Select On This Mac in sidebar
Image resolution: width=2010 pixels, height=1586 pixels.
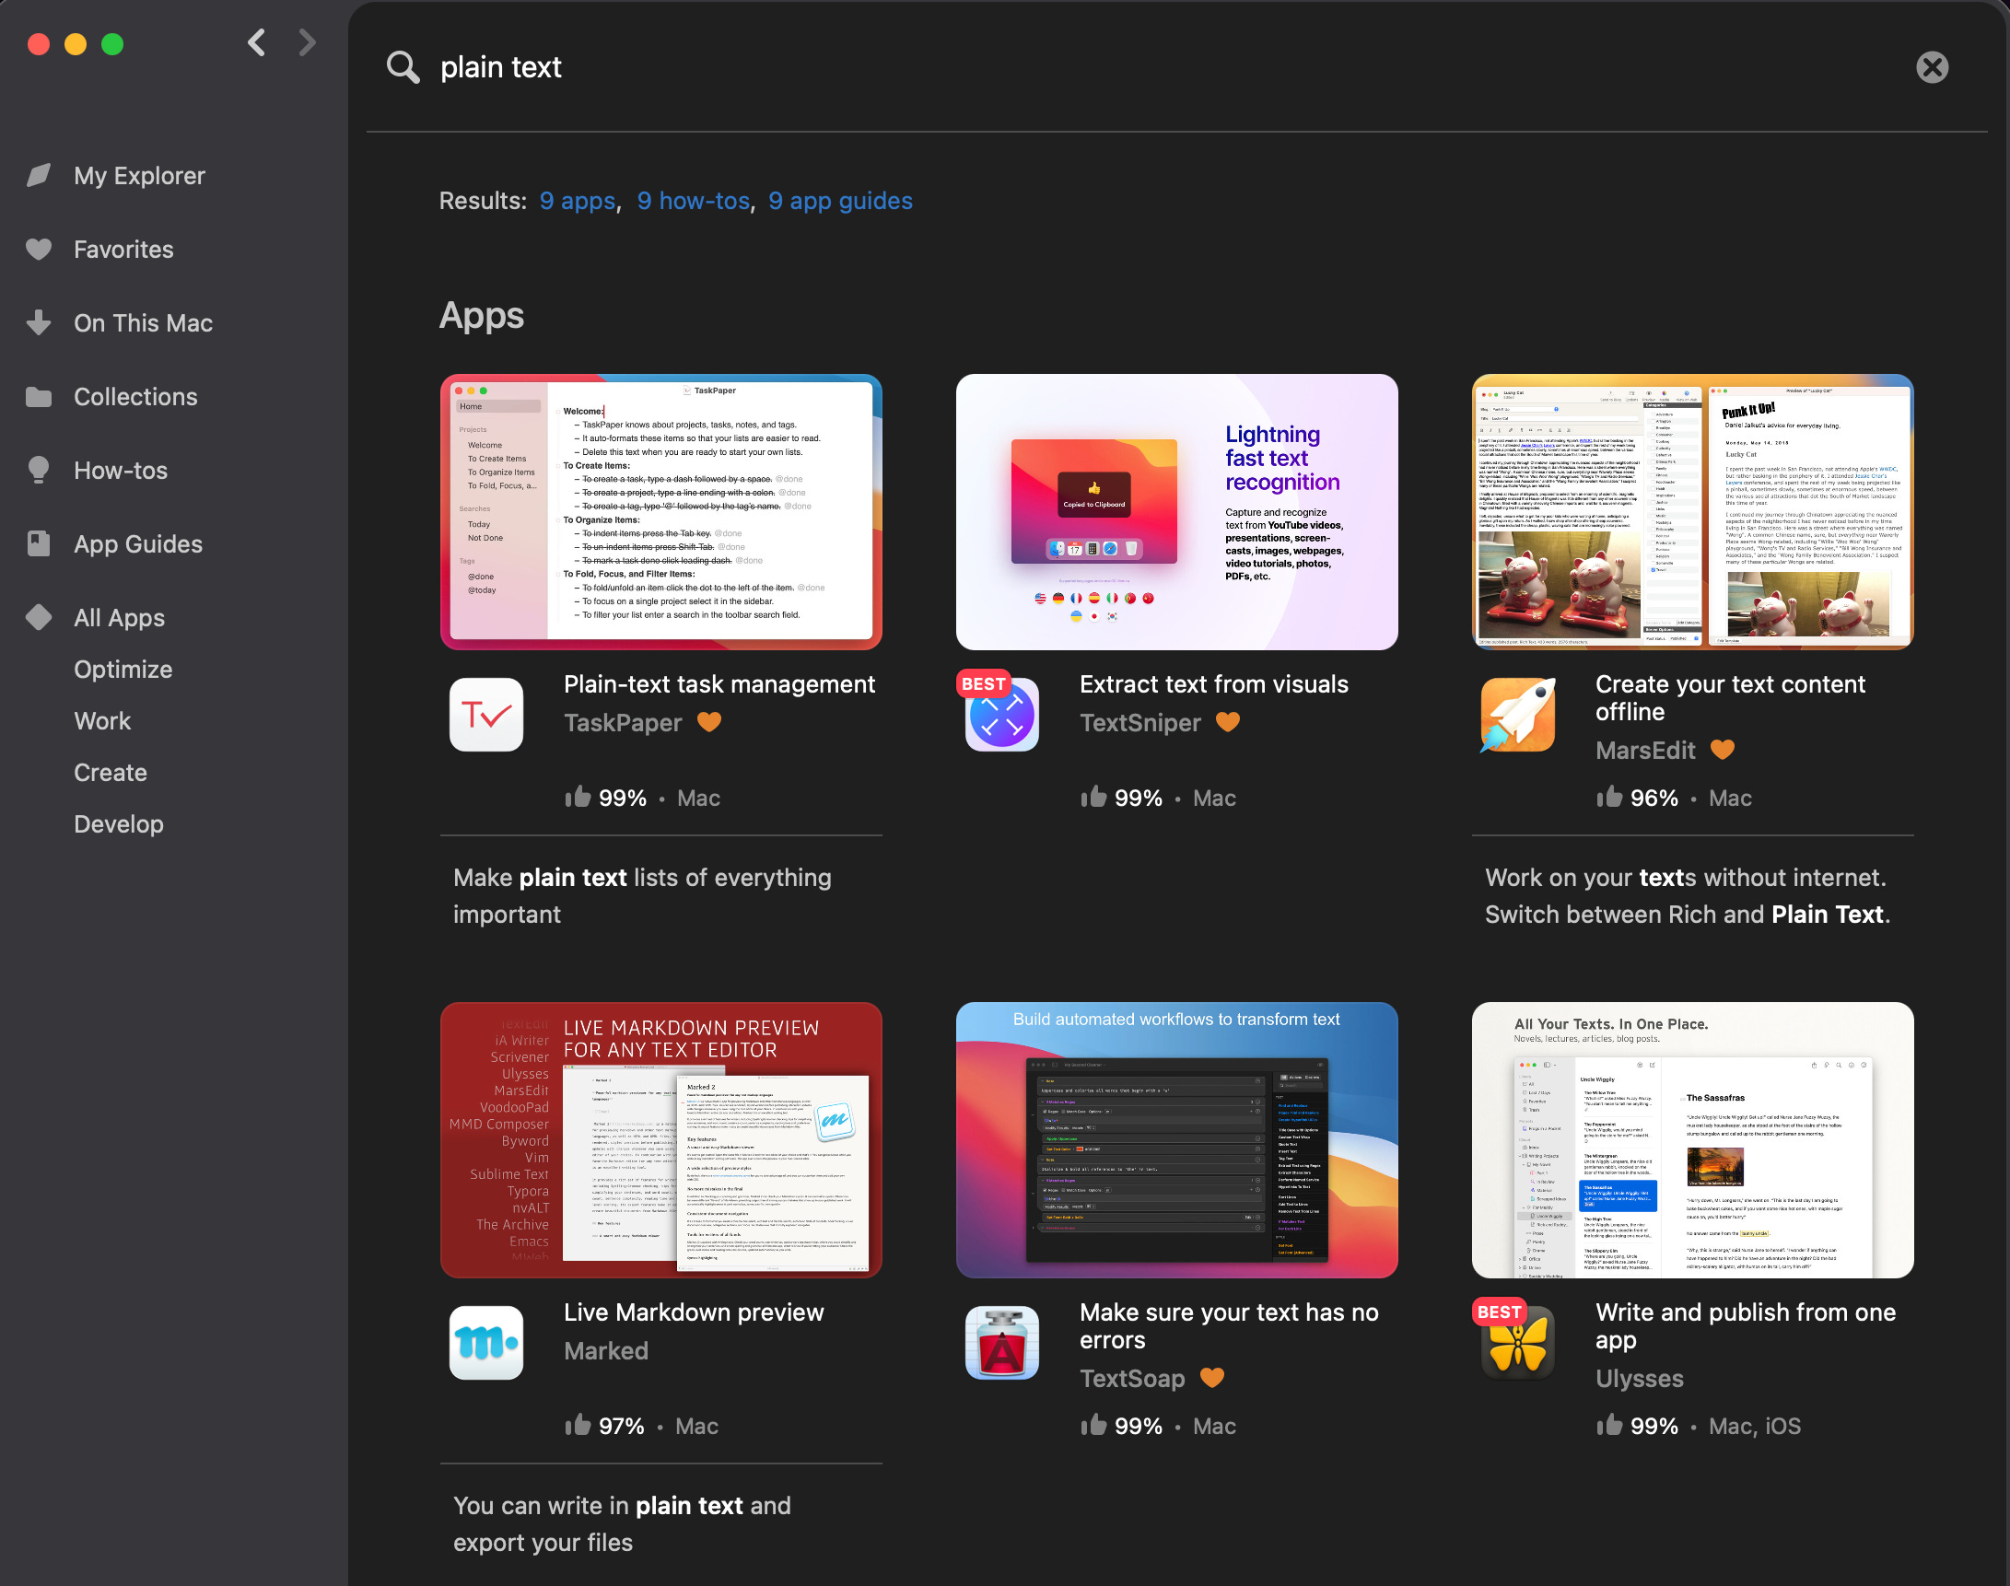coord(143,322)
